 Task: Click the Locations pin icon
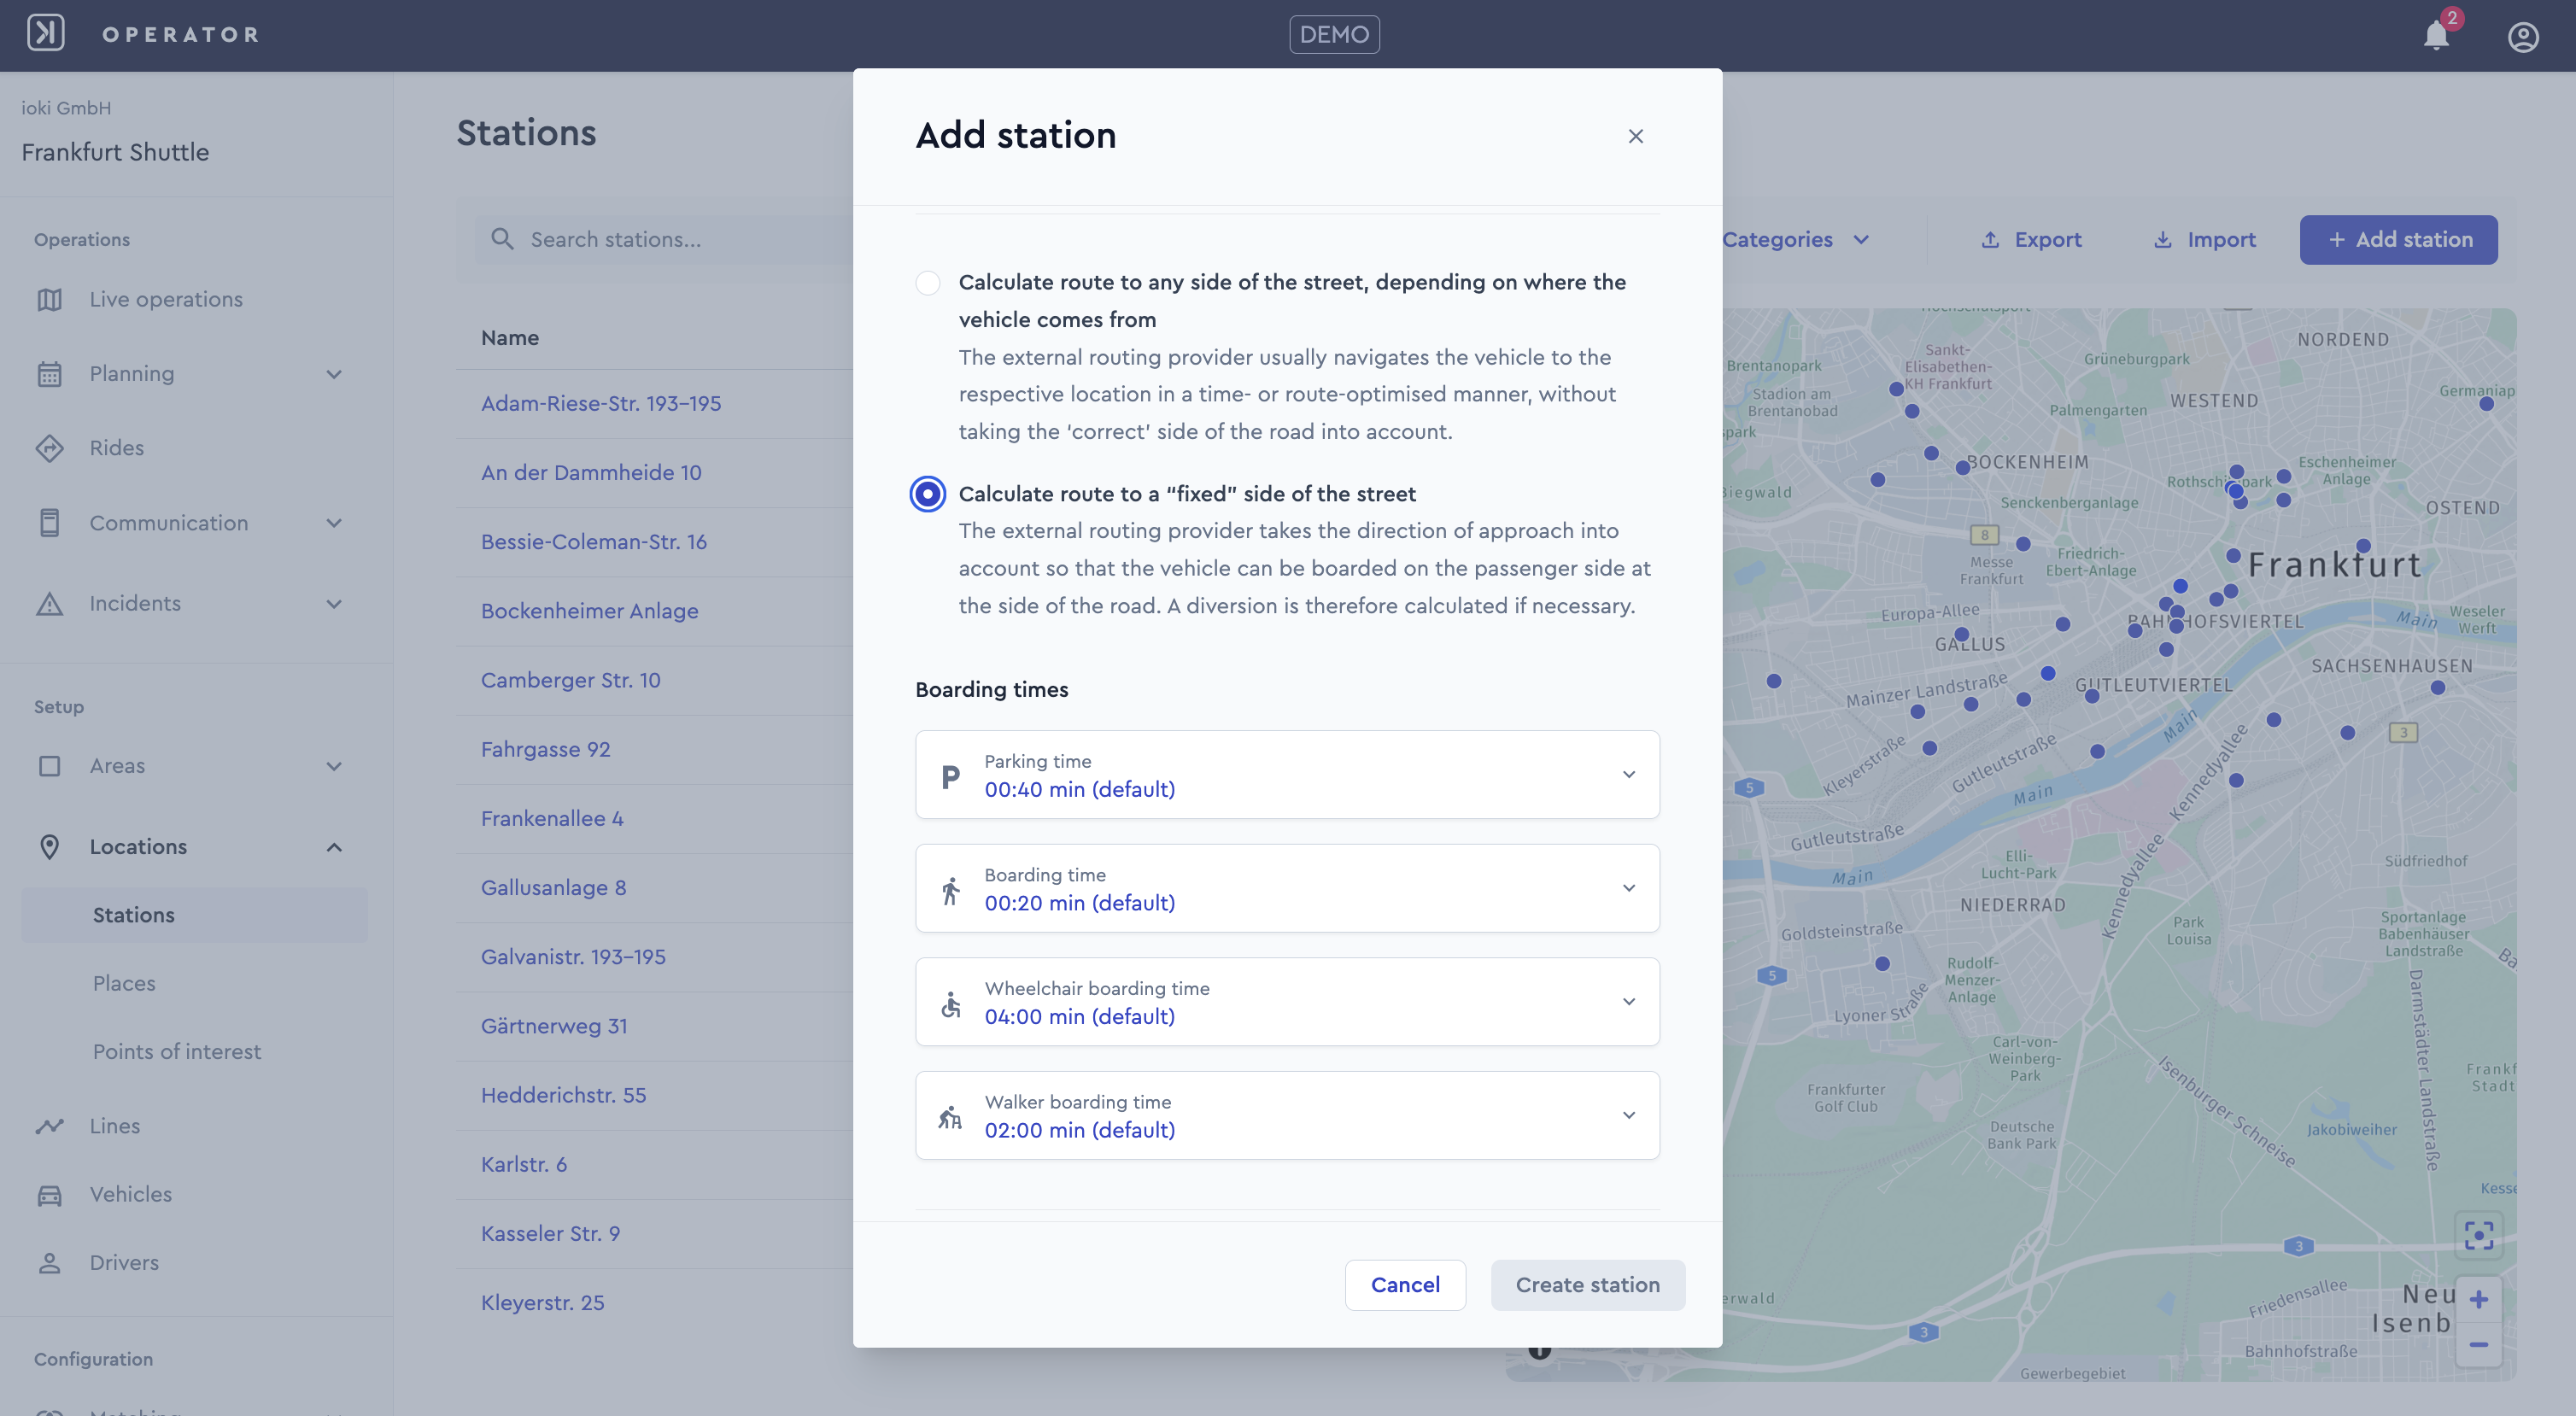coord(49,847)
